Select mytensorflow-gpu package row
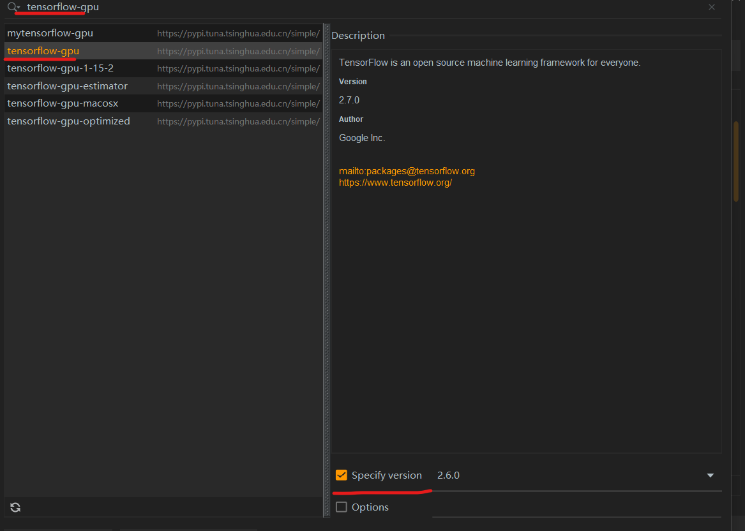 (163, 33)
